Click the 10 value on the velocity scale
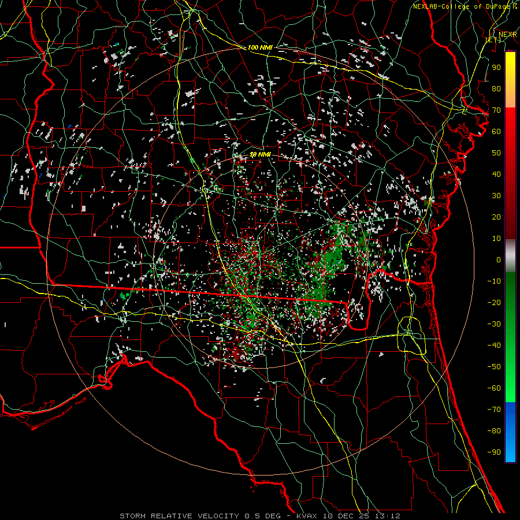Screen dimensions: 520x520 496,239
